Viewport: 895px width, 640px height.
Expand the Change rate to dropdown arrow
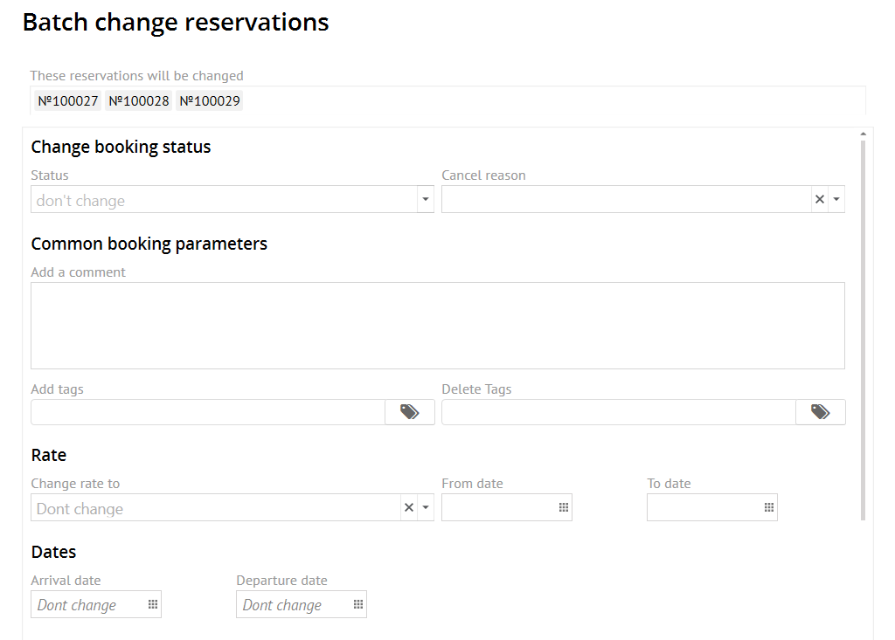pos(426,508)
